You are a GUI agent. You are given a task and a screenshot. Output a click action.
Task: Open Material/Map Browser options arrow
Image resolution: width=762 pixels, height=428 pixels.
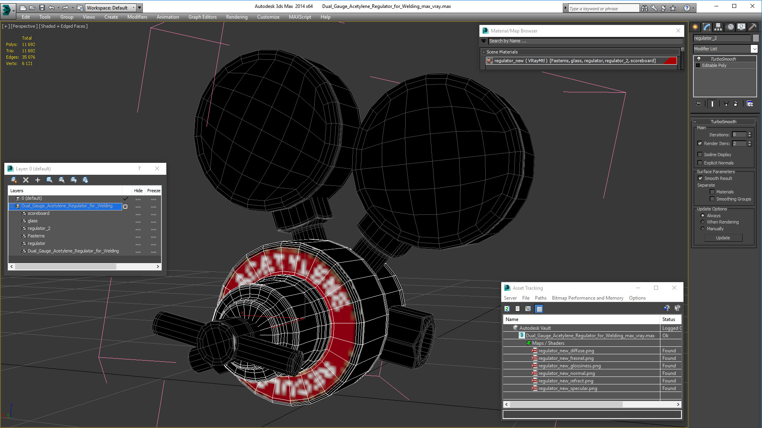tap(483, 41)
